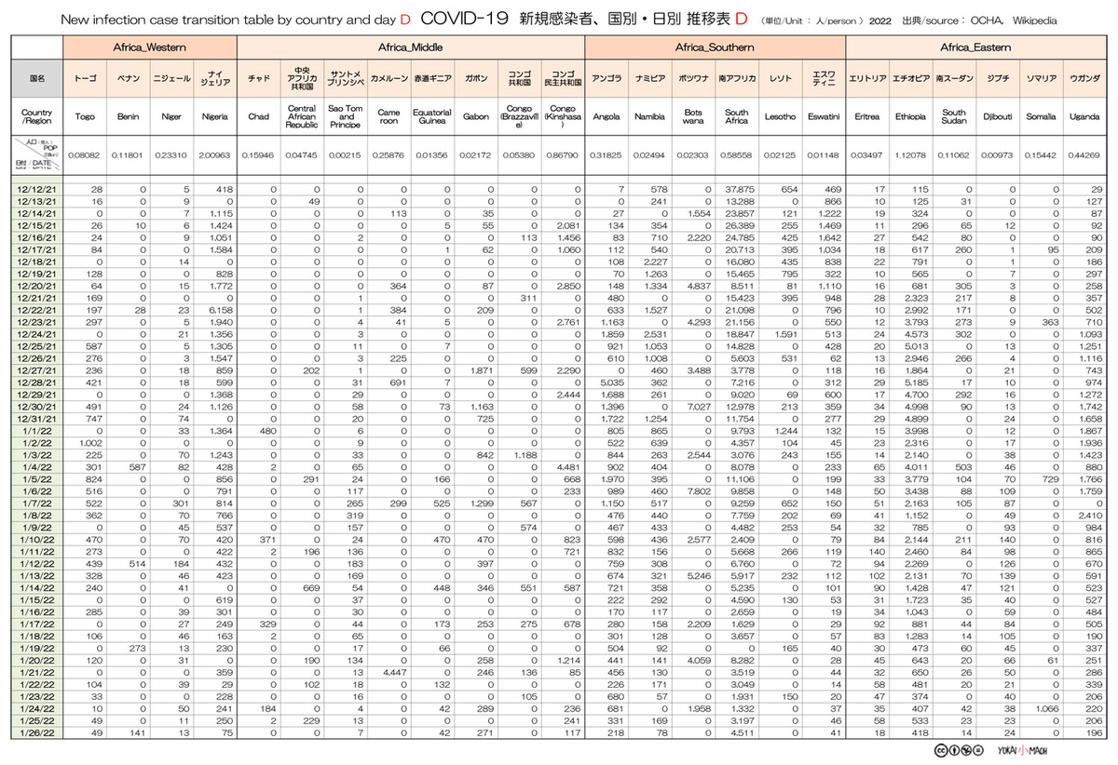Click the Djibouti country name cell
The width and height of the screenshot is (1118, 765).
pyautogui.click(x=997, y=116)
